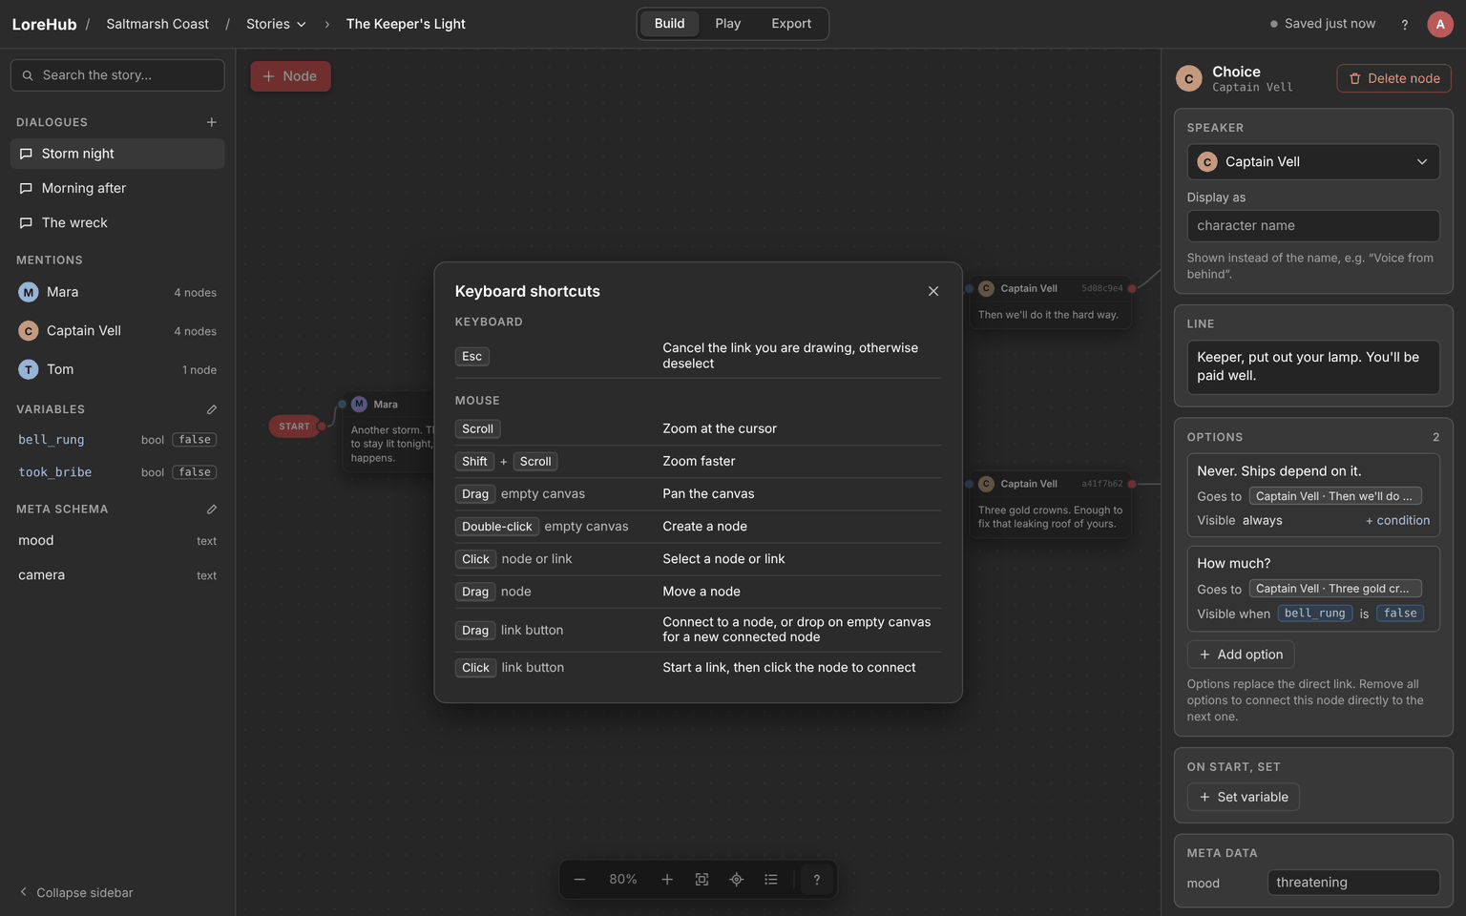Open the Speaker dropdown Captain Vell
This screenshot has height=916, width=1466.
click(x=1313, y=162)
